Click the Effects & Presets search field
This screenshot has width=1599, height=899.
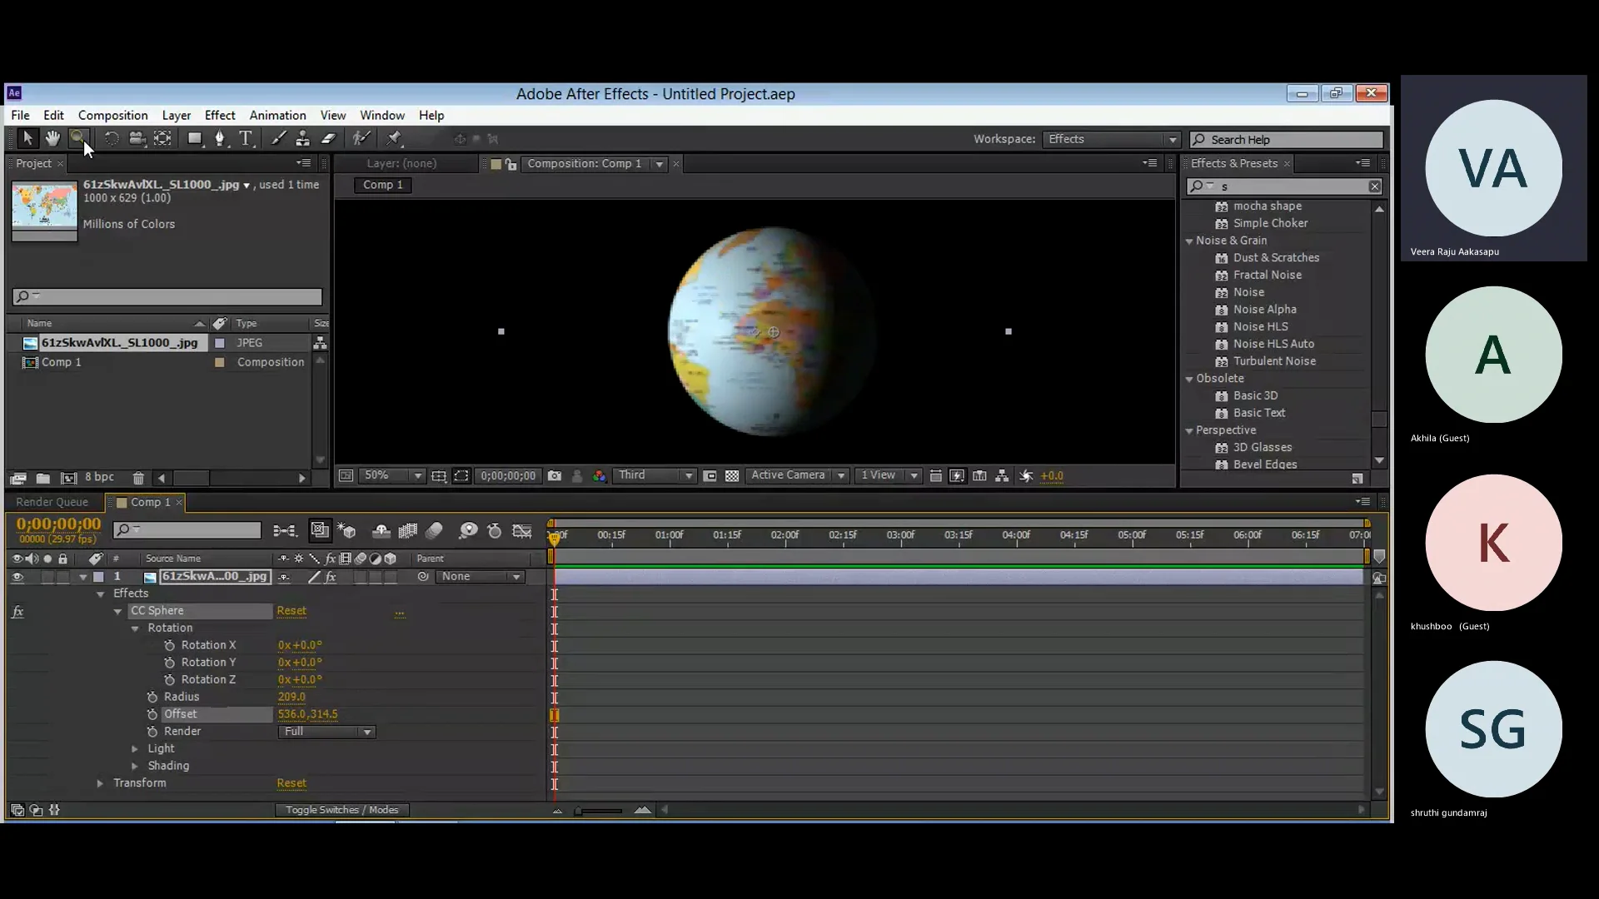pyautogui.click(x=1284, y=186)
